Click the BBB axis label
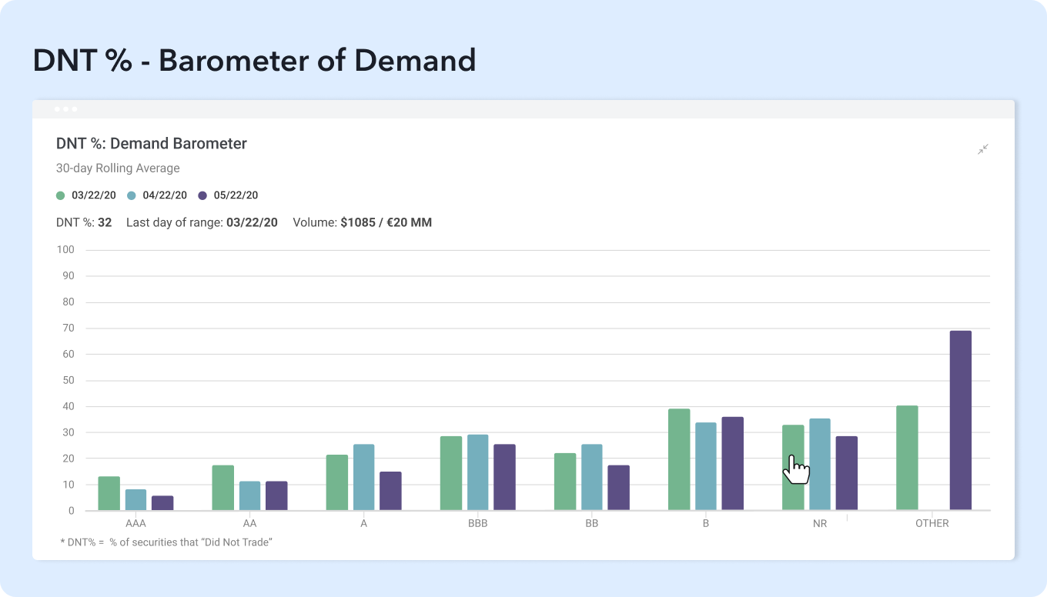 [x=477, y=523]
